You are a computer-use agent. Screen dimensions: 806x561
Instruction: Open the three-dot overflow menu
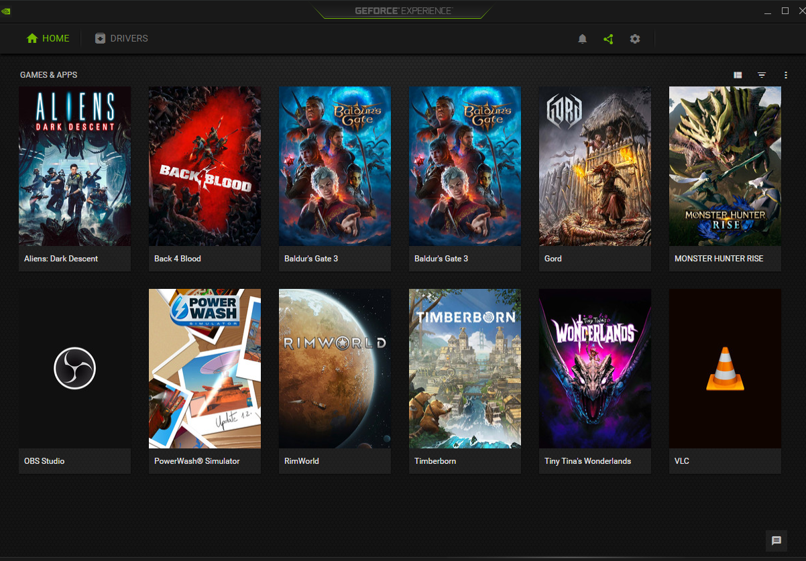click(x=785, y=74)
